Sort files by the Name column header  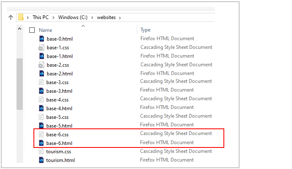[x=45, y=30]
